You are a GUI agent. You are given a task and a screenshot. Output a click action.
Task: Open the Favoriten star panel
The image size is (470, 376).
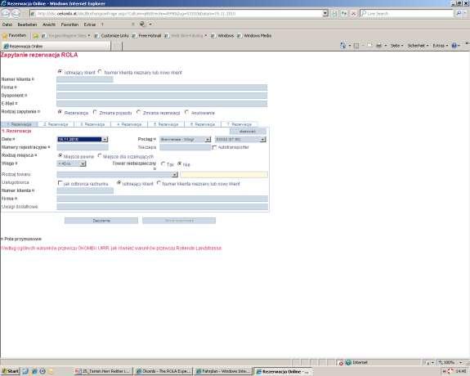[14, 36]
